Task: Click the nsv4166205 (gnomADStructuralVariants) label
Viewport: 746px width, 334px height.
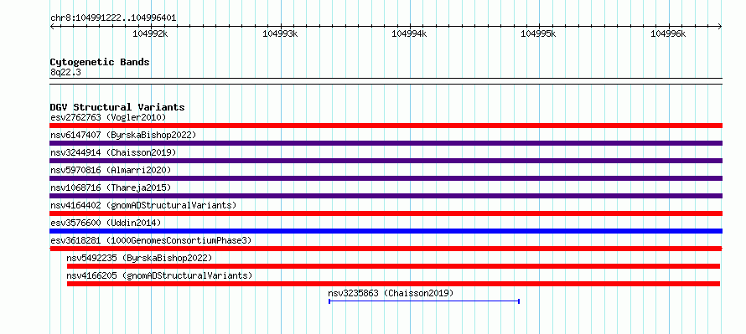Action: [x=159, y=275]
